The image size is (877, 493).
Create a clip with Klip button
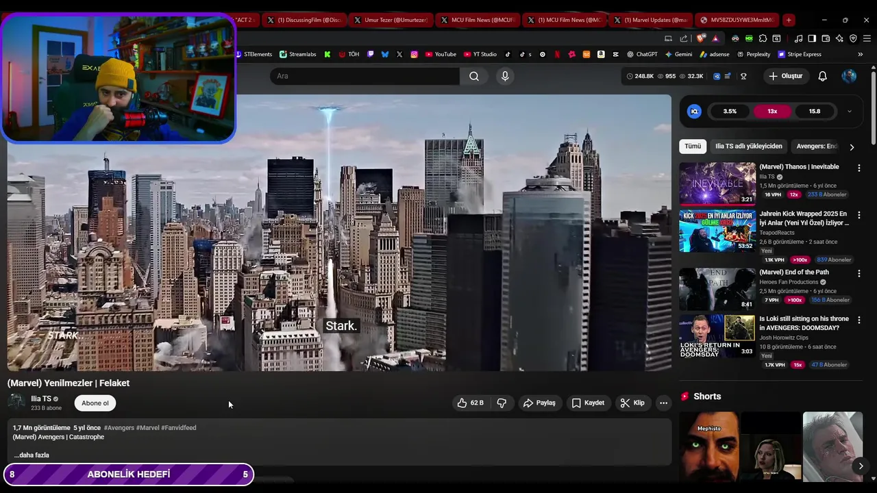point(632,403)
